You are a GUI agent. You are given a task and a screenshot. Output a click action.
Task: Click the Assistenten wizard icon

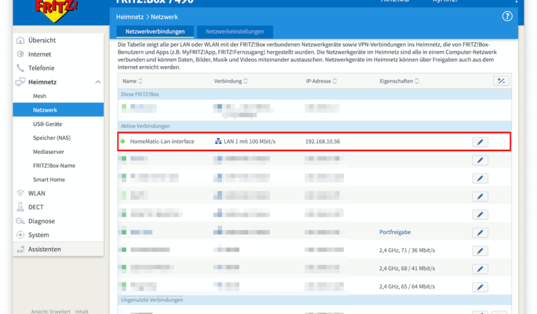click(20, 249)
